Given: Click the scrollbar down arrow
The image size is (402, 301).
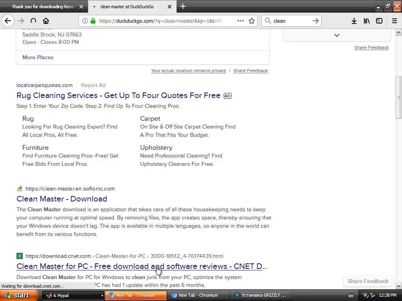Looking at the screenshot, I should click(x=398, y=286).
